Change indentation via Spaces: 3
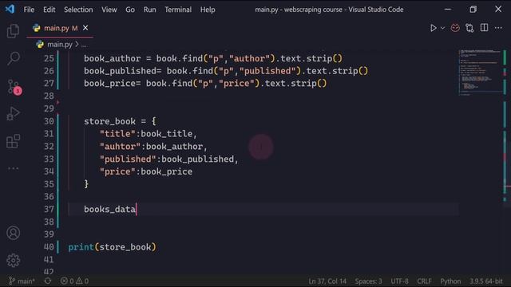 [368, 281]
